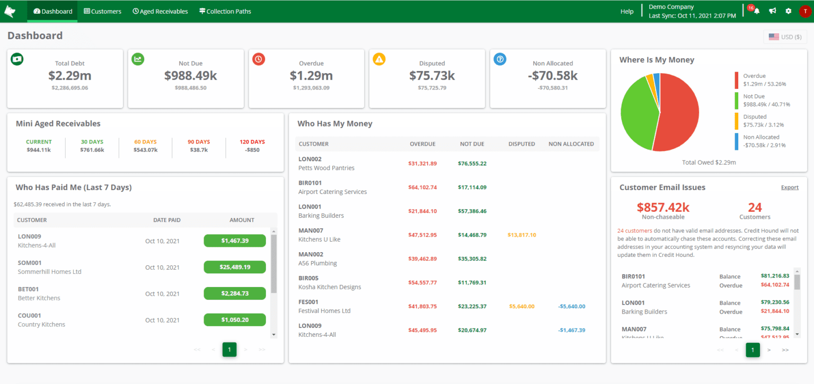Open the Dashboard tab
This screenshot has height=384, width=814.
click(51, 11)
